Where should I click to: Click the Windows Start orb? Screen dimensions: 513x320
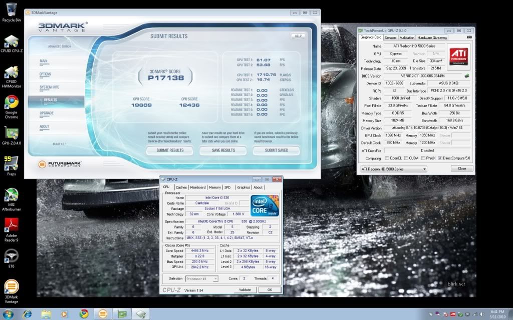[9, 313]
